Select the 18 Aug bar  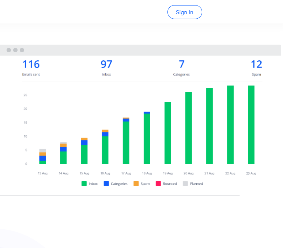(x=147, y=138)
